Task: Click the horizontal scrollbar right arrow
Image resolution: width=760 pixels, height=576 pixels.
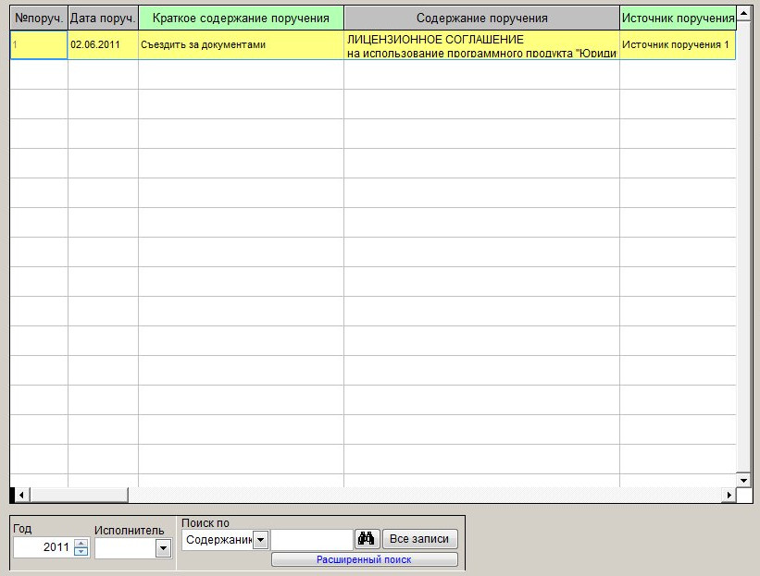Action: click(x=729, y=496)
